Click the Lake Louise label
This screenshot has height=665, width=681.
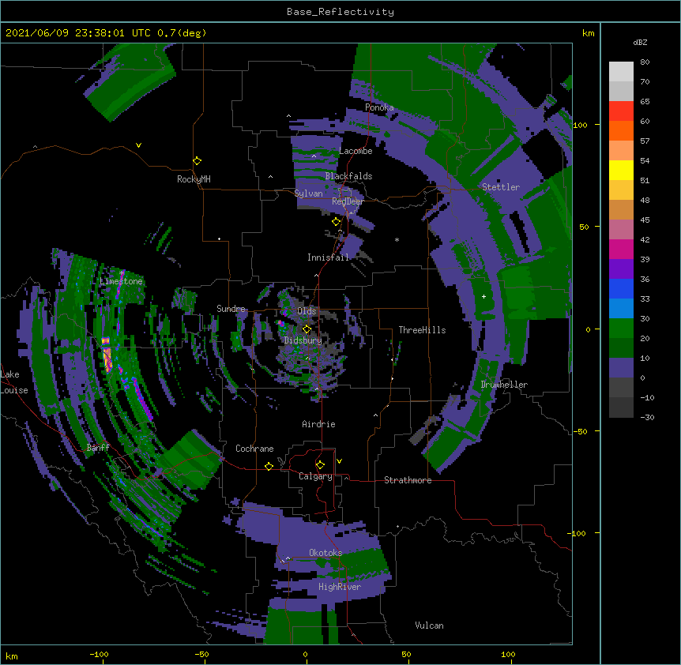[14, 382]
